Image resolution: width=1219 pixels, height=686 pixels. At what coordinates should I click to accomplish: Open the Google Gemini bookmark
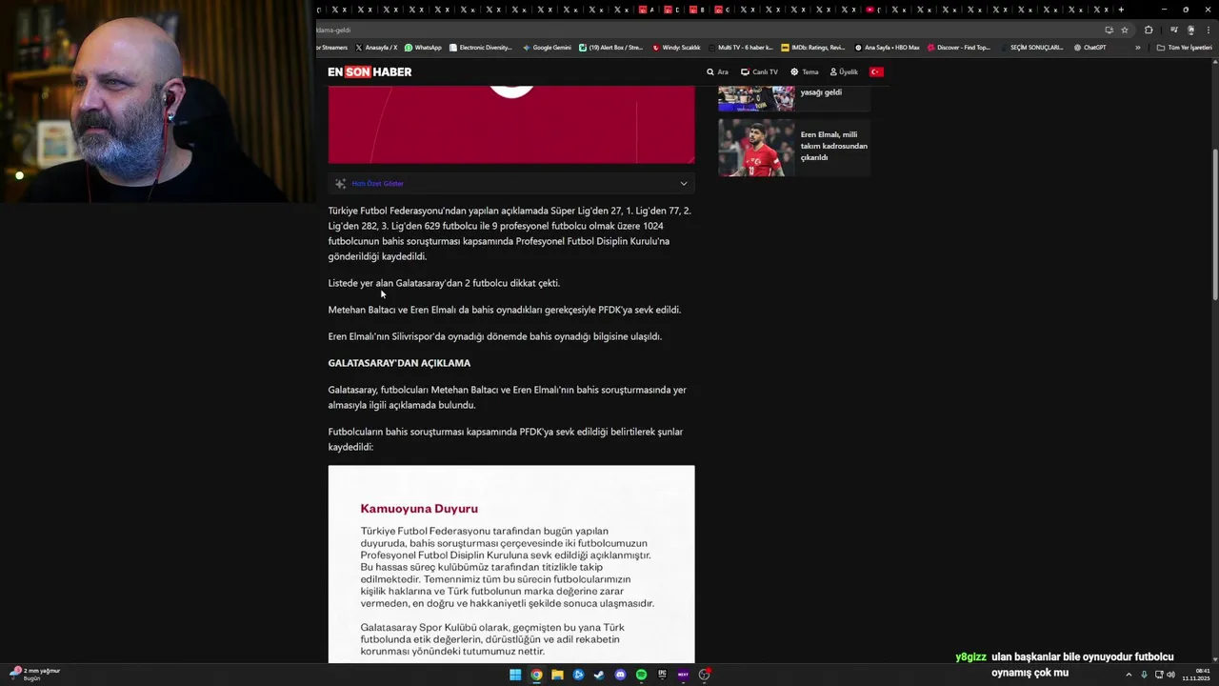[547, 48]
